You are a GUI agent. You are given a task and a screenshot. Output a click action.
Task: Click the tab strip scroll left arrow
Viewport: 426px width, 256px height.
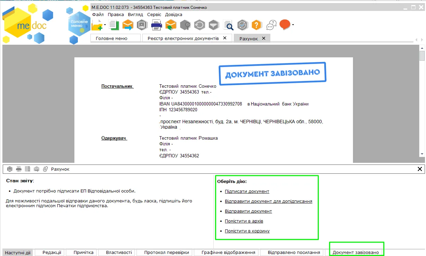[x=416, y=40]
